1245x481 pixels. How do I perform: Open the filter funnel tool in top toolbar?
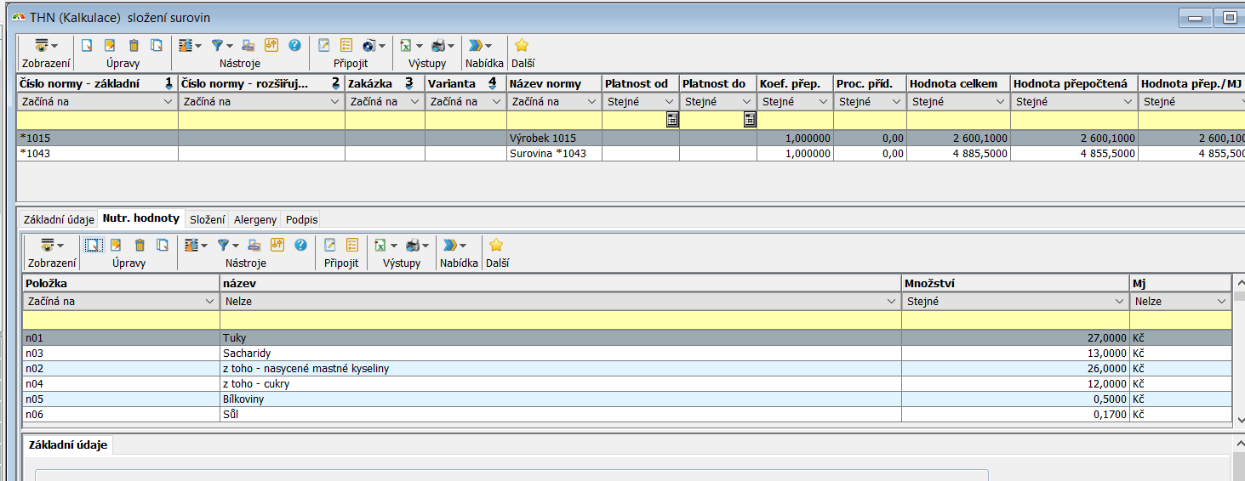pyautogui.click(x=218, y=46)
